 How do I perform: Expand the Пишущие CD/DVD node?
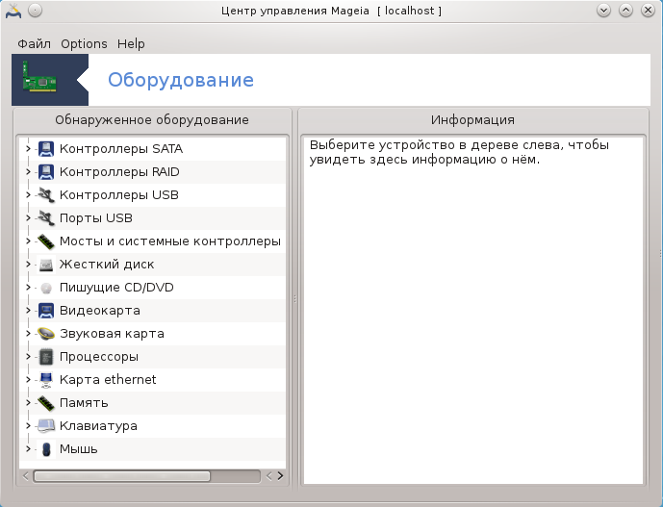pos(28,288)
